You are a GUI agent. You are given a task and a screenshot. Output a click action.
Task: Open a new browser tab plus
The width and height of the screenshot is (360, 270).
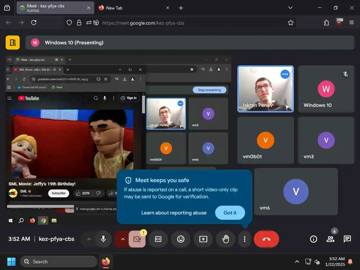coord(181,8)
